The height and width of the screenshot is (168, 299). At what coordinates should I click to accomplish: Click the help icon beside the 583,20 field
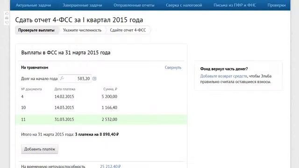(x=94, y=78)
